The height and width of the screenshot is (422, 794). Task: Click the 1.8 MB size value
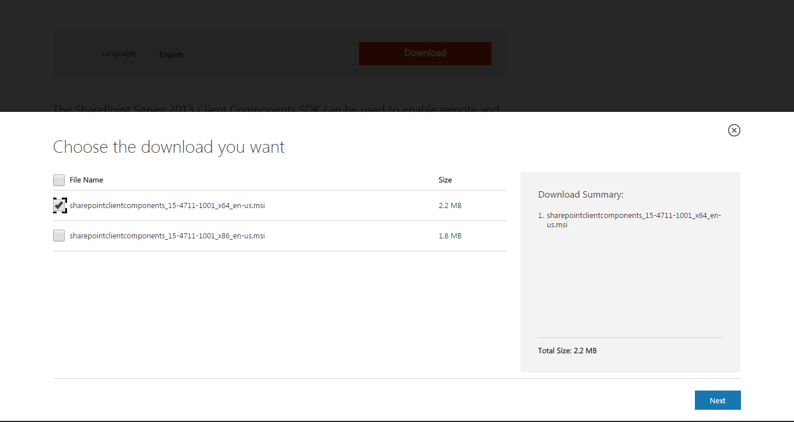450,235
